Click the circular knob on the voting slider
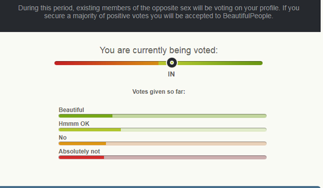The width and height of the screenshot is (323, 188). pyautogui.click(x=172, y=63)
